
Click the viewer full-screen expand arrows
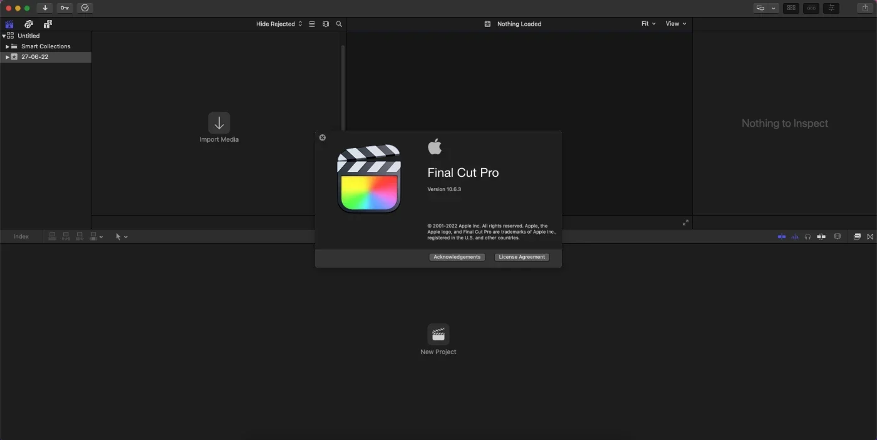click(685, 223)
